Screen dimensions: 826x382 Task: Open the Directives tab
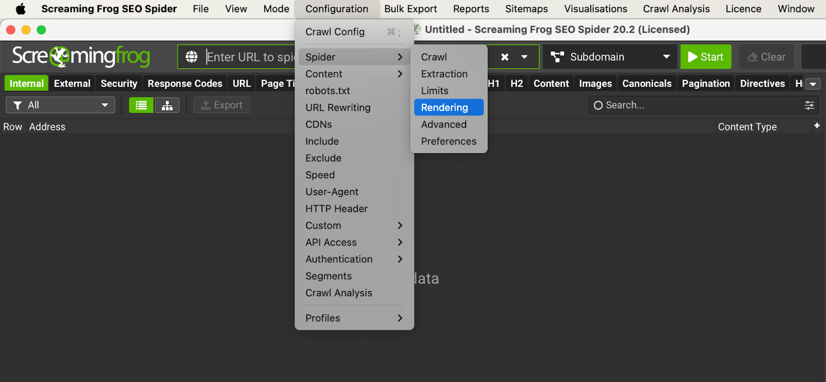click(763, 84)
